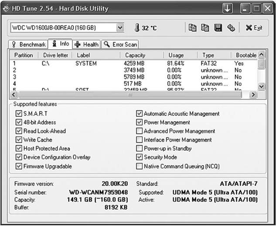Toggle the Advanced Power Management checkbox
The image size is (276, 226).
click(x=139, y=131)
